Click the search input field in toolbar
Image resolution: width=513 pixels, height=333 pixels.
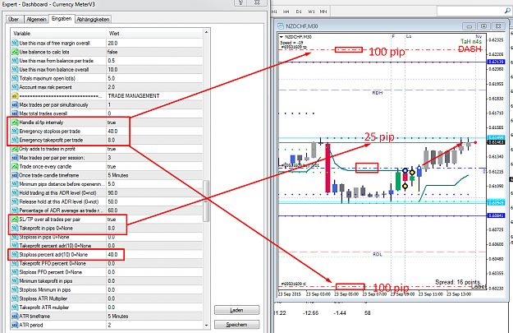[x=470, y=12]
